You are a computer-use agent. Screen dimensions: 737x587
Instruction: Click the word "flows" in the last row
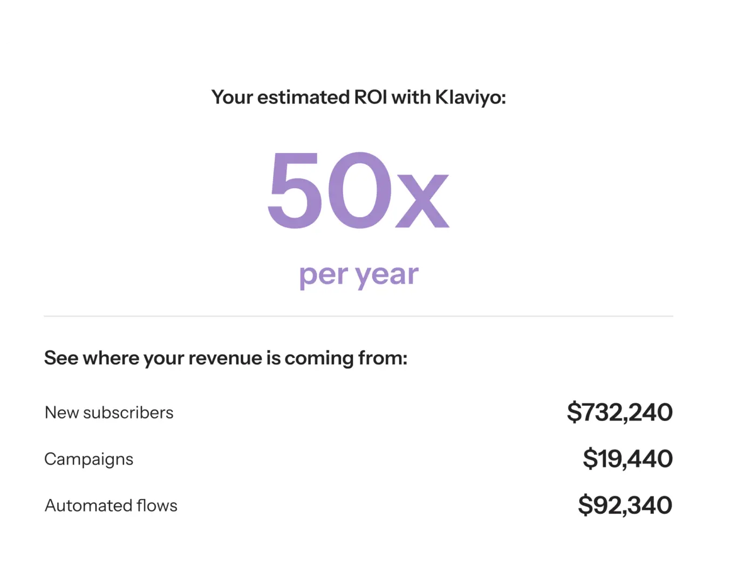click(157, 506)
